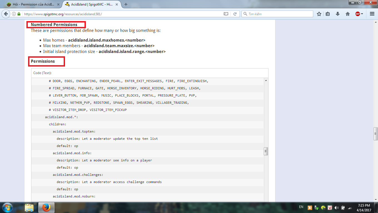Click the acidisland.mod.topten: line
The height and width of the screenshot is (213, 378).
[74, 131]
